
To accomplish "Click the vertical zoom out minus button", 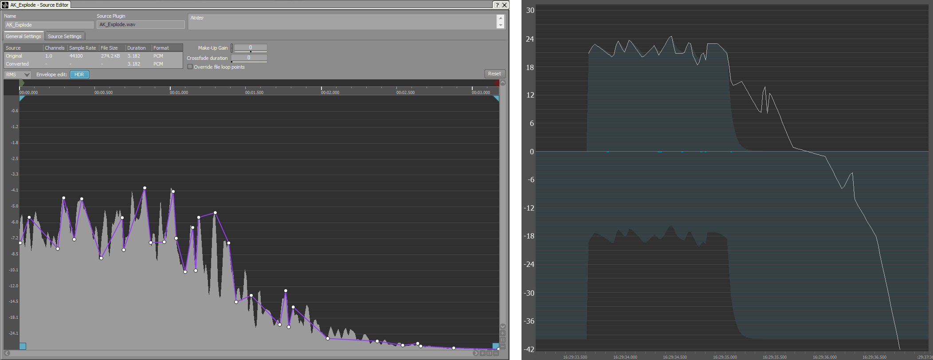I will tap(503, 346).
